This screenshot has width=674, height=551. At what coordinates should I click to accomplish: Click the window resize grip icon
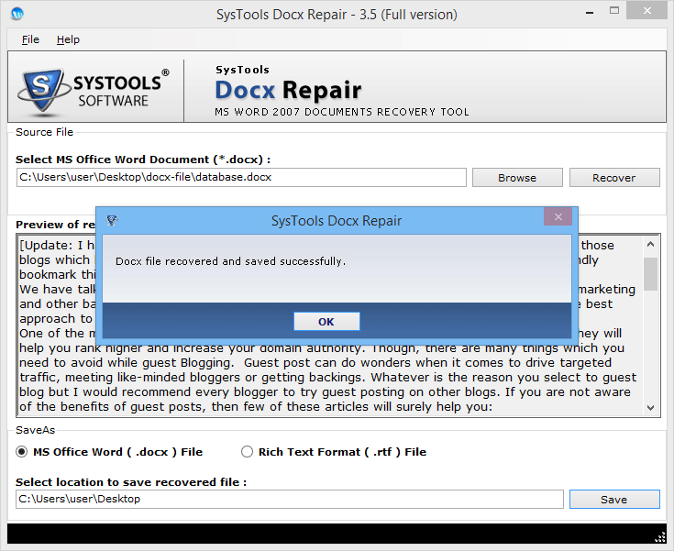[660, 537]
